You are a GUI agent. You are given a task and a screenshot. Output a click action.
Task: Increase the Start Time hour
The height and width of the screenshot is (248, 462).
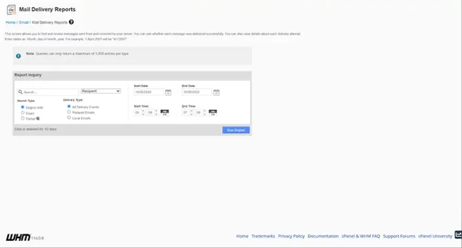[x=143, y=111]
